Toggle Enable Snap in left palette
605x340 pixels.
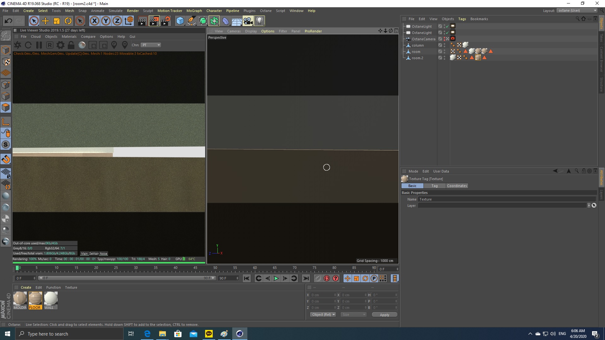6,159
